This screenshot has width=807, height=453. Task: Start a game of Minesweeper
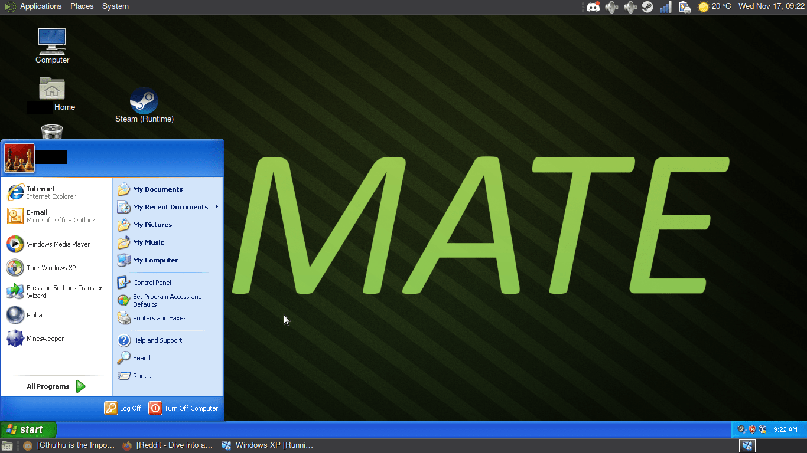click(45, 338)
